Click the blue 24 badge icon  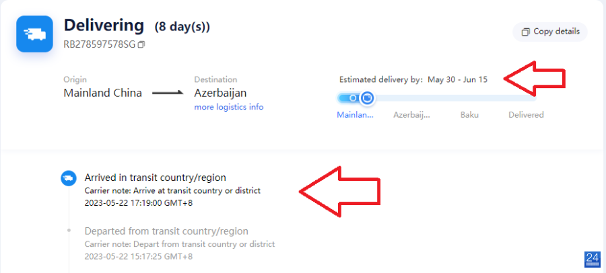pyautogui.click(x=592, y=259)
